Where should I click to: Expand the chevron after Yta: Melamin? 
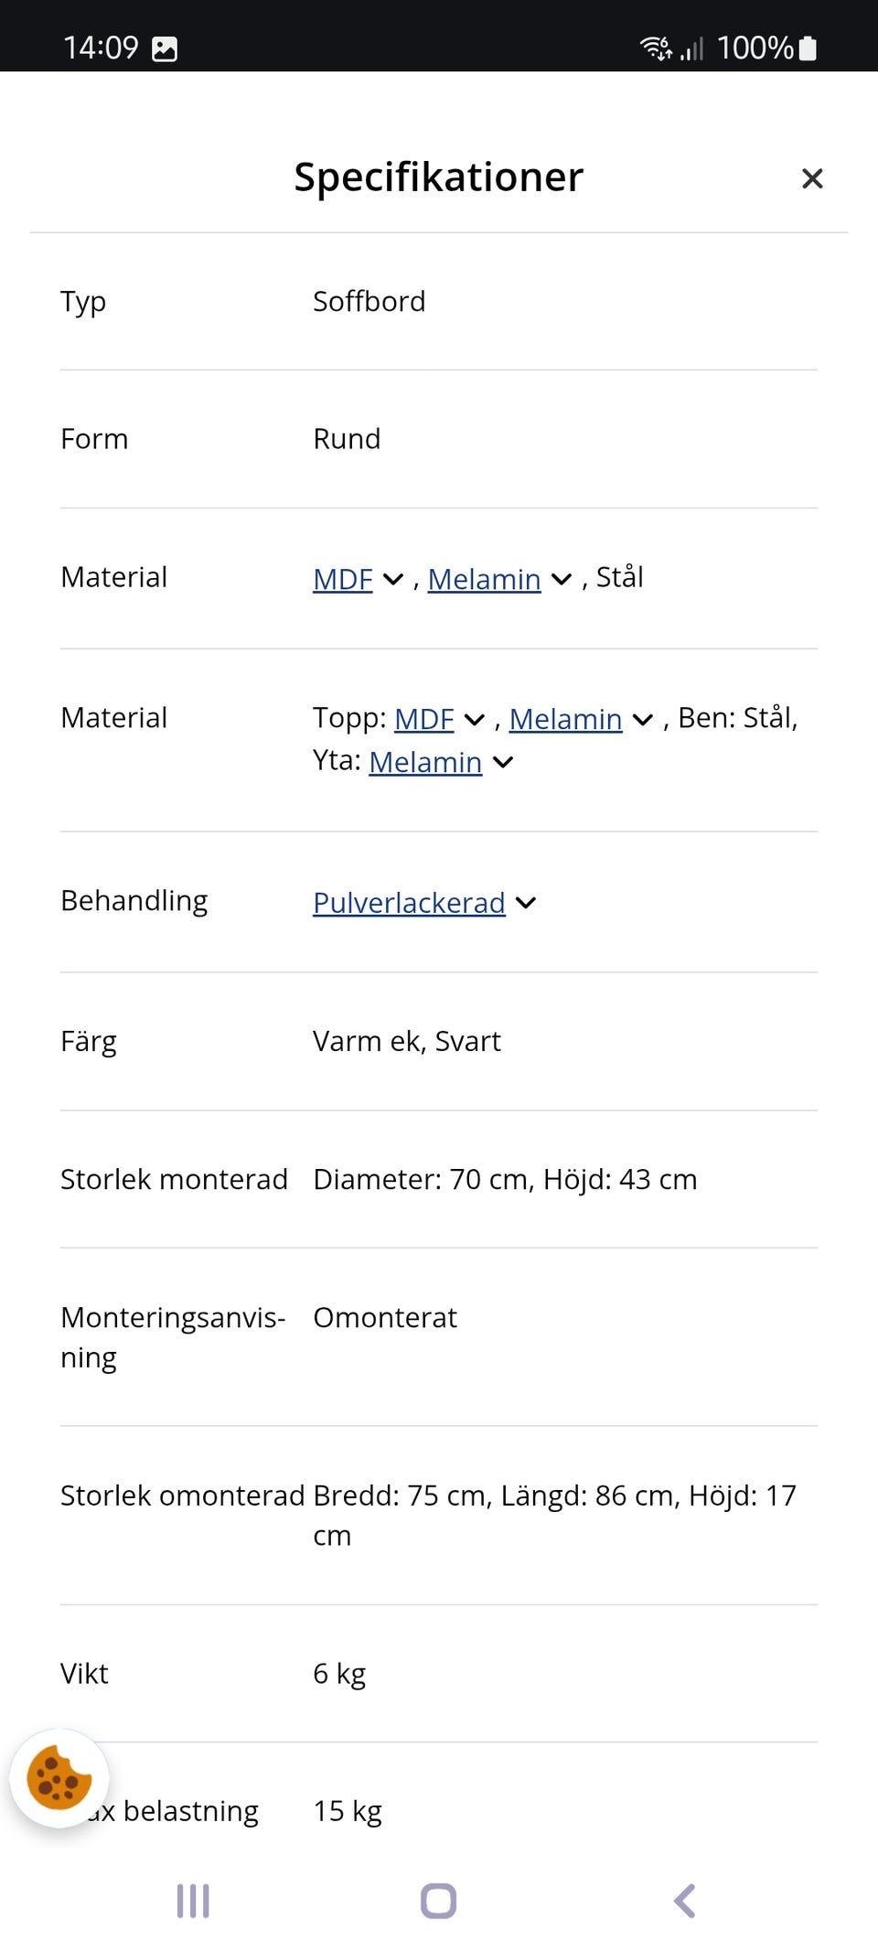coord(503,762)
